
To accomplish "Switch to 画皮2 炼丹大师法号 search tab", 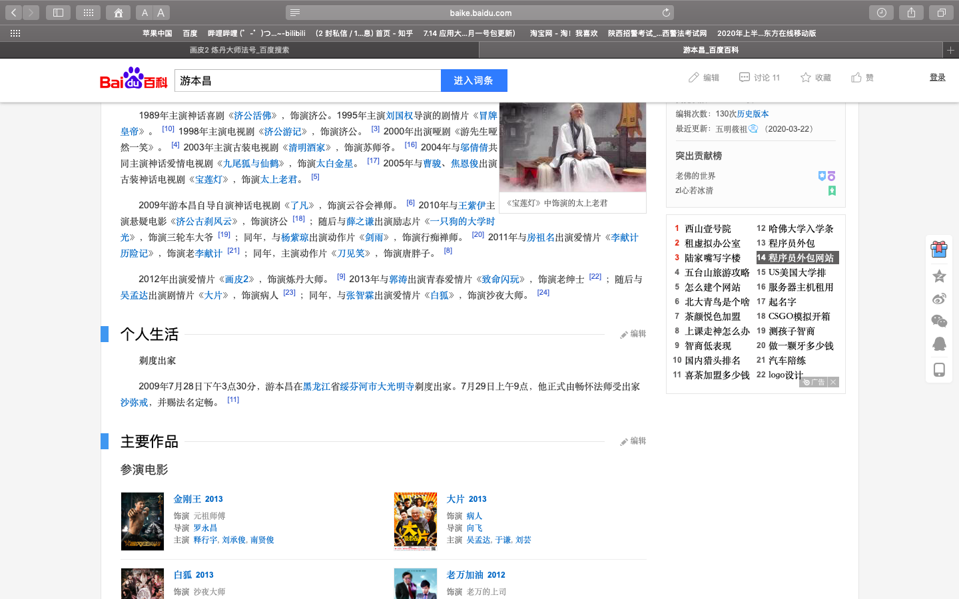I will [x=239, y=50].
